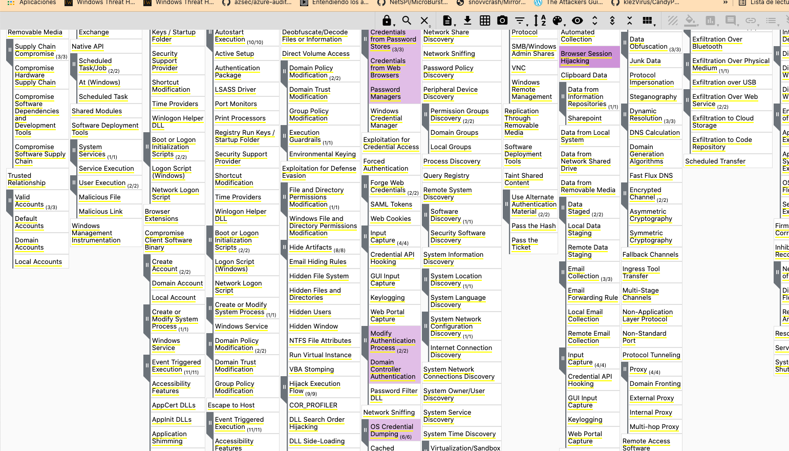The image size is (789, 451).
Task: Click the search magnifier in the toolbar
Action: pos(407,20)
